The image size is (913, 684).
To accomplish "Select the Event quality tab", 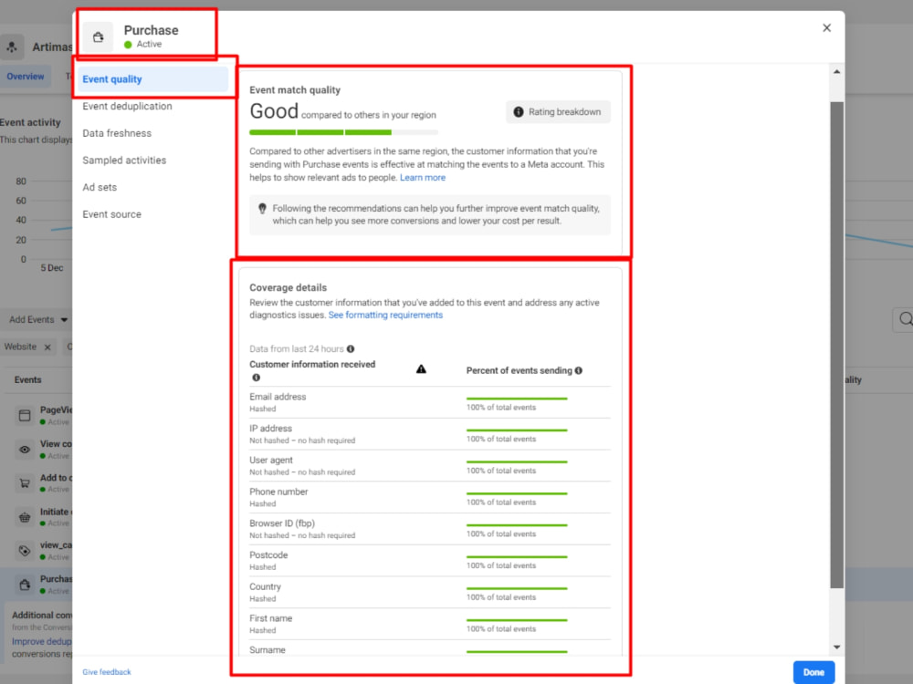I will 153,79.
